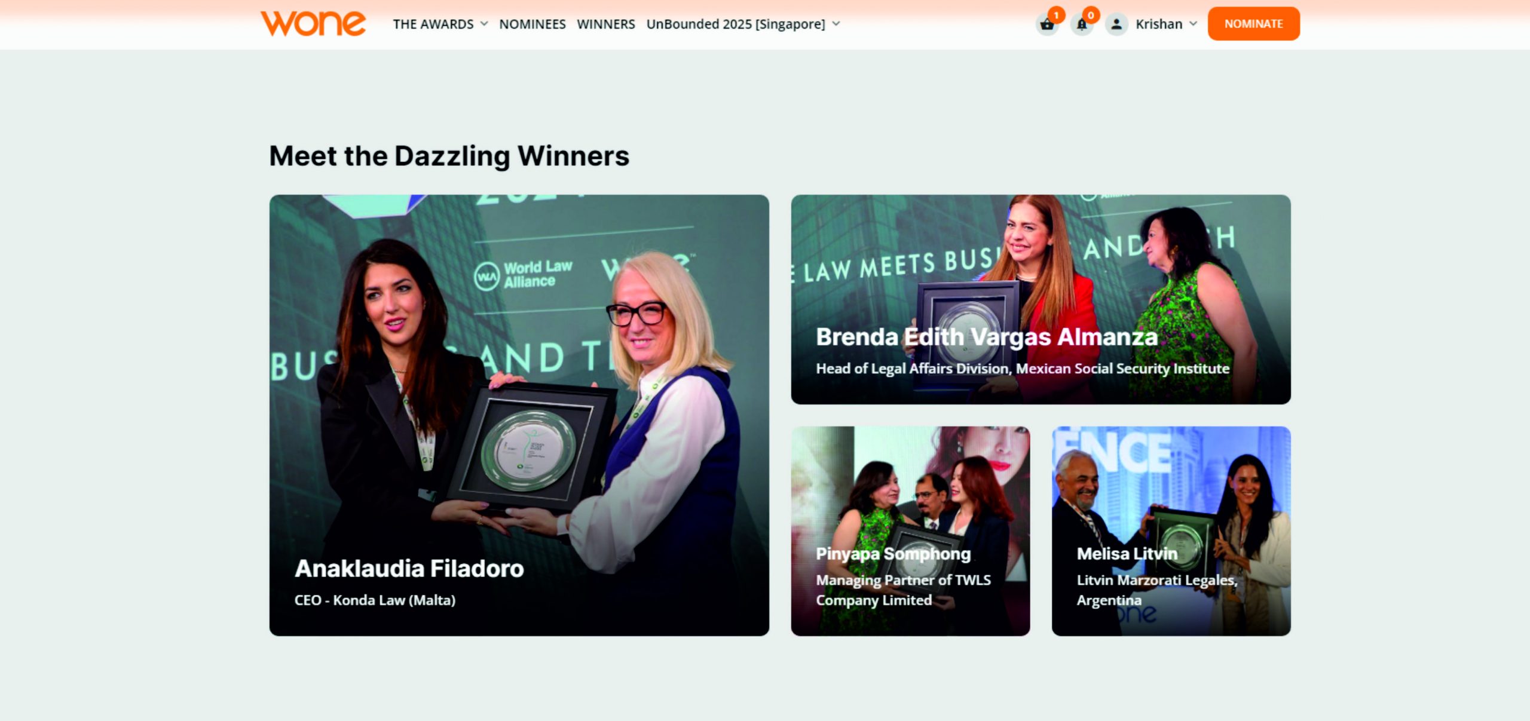Expand THE AWARDS dropdown chevron
This screenshot has height=721, width=1530.
(484, 24)
